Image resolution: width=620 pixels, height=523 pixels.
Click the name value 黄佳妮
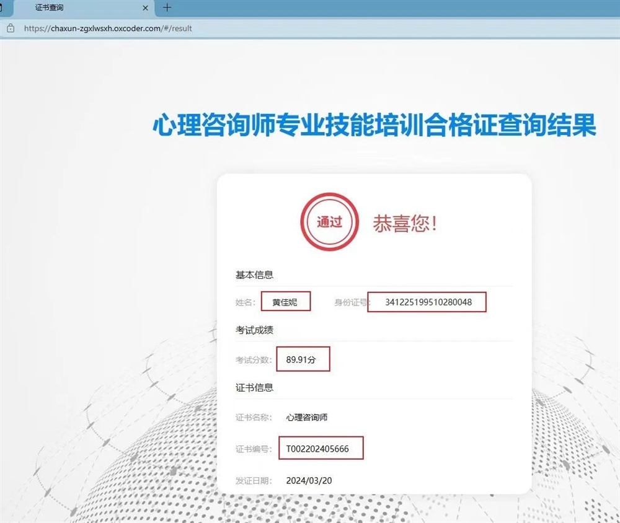(285, 302)
